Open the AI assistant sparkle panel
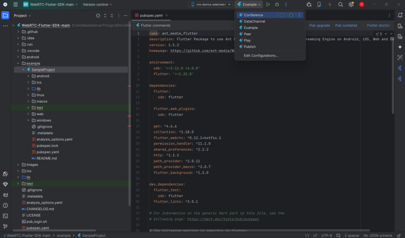The height and width of the screenshot is (238, 405). pos(400,47)
